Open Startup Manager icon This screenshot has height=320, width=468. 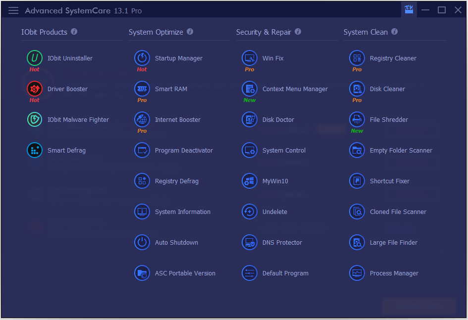[x=142, y=58]
